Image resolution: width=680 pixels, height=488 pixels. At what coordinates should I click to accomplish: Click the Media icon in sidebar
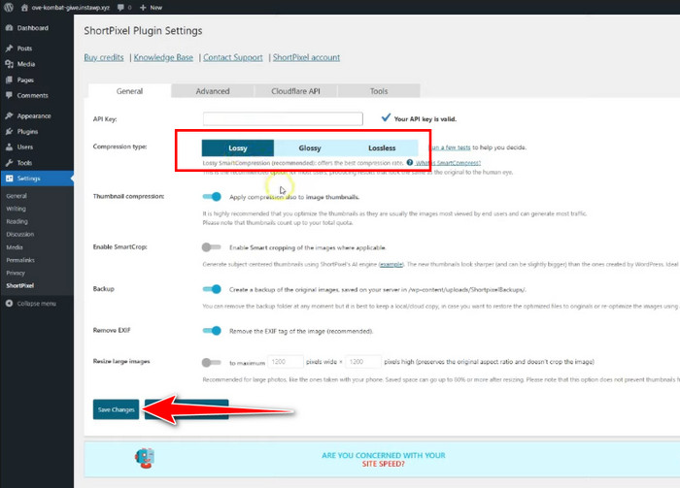(9, 64)
